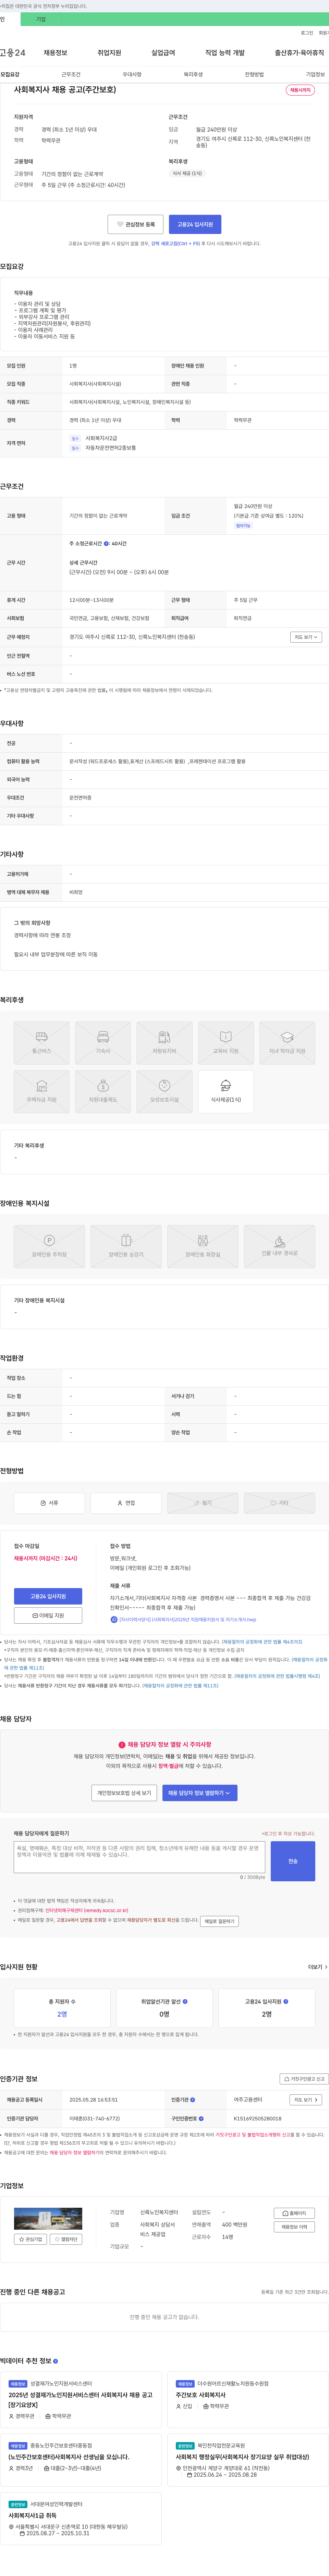Expand 채용 담당자 정보 열람하기

200,1793
